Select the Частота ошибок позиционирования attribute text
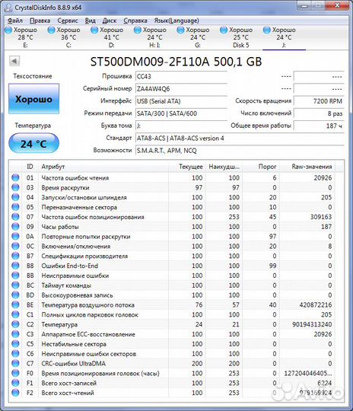The image size is (353, 411). pyautogui.click(x=93, y=217)
